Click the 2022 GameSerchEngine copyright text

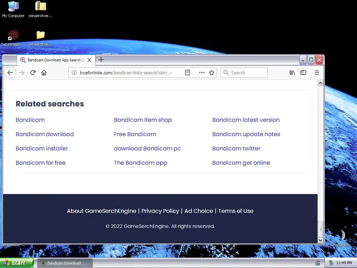[x=160, y=226]
